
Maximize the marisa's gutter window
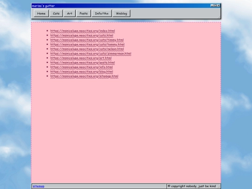(x=215, y=6)
